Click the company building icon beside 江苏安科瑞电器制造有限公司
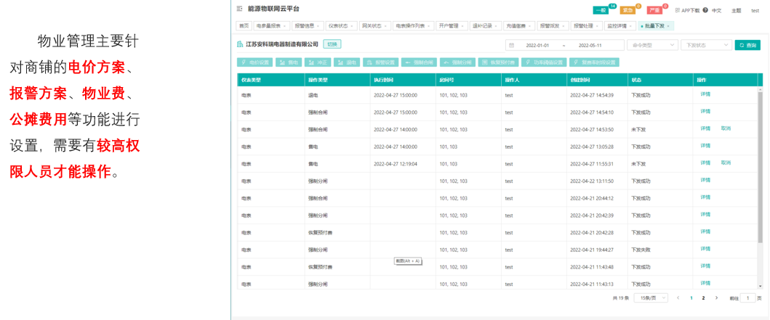Screen dimensions: 770x320 (x=240, y=44)
